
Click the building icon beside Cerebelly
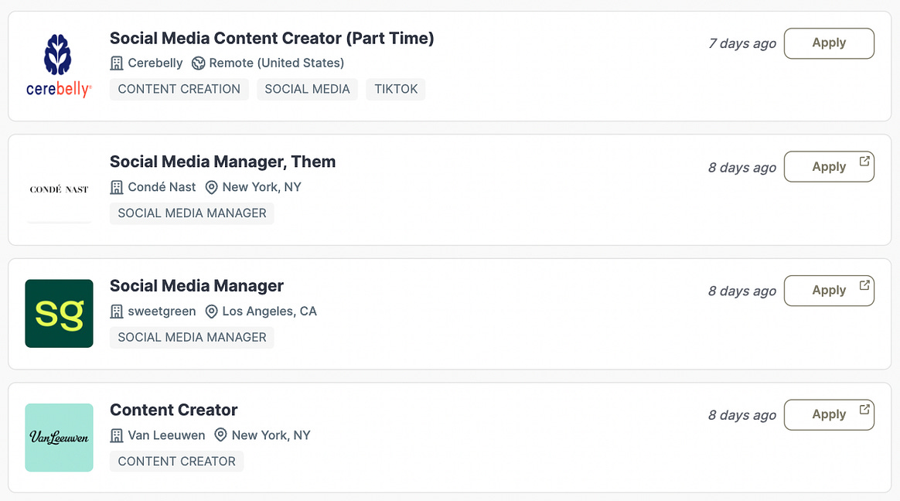coord(117,63)
